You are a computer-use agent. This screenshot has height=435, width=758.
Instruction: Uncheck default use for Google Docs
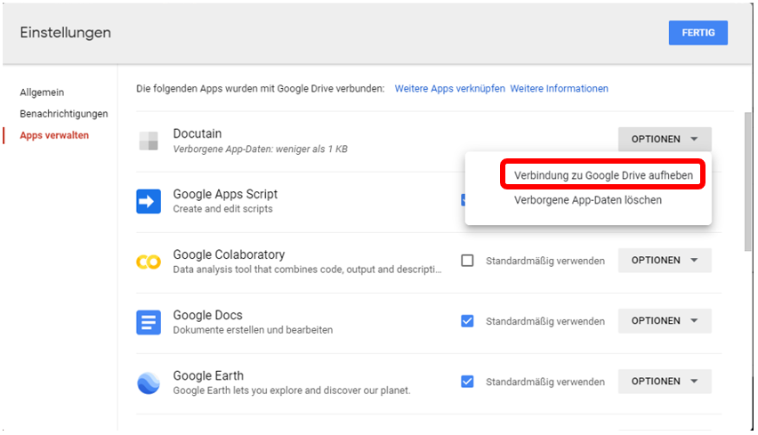pyautogui.click(x=467, y=321)
